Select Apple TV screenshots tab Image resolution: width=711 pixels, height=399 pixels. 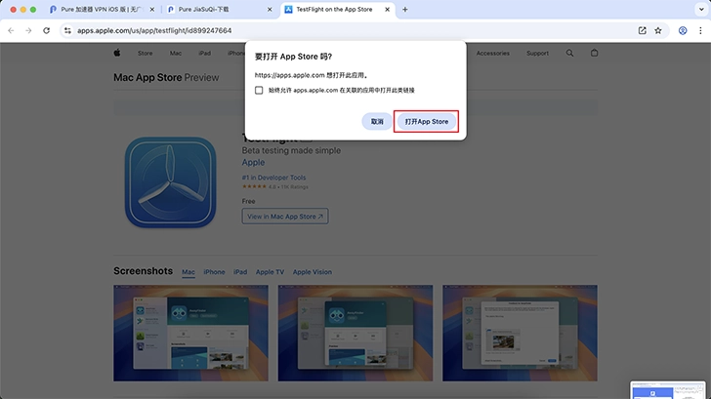click(270, 272)
